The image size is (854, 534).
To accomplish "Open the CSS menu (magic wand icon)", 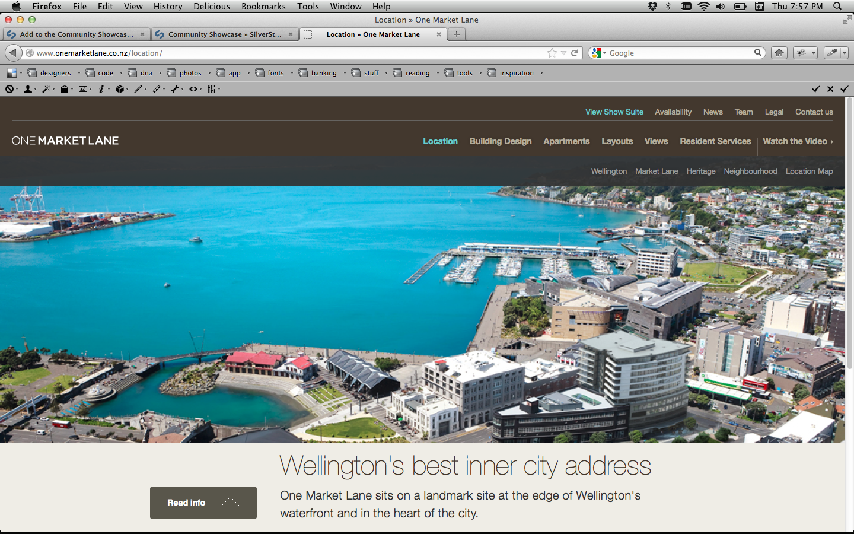I will coord(48,89).
